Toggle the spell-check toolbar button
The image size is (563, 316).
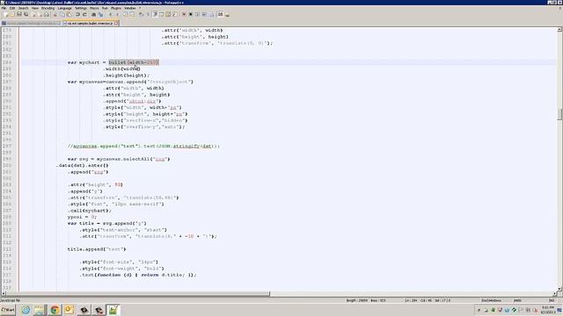click(x=221, y=14)
